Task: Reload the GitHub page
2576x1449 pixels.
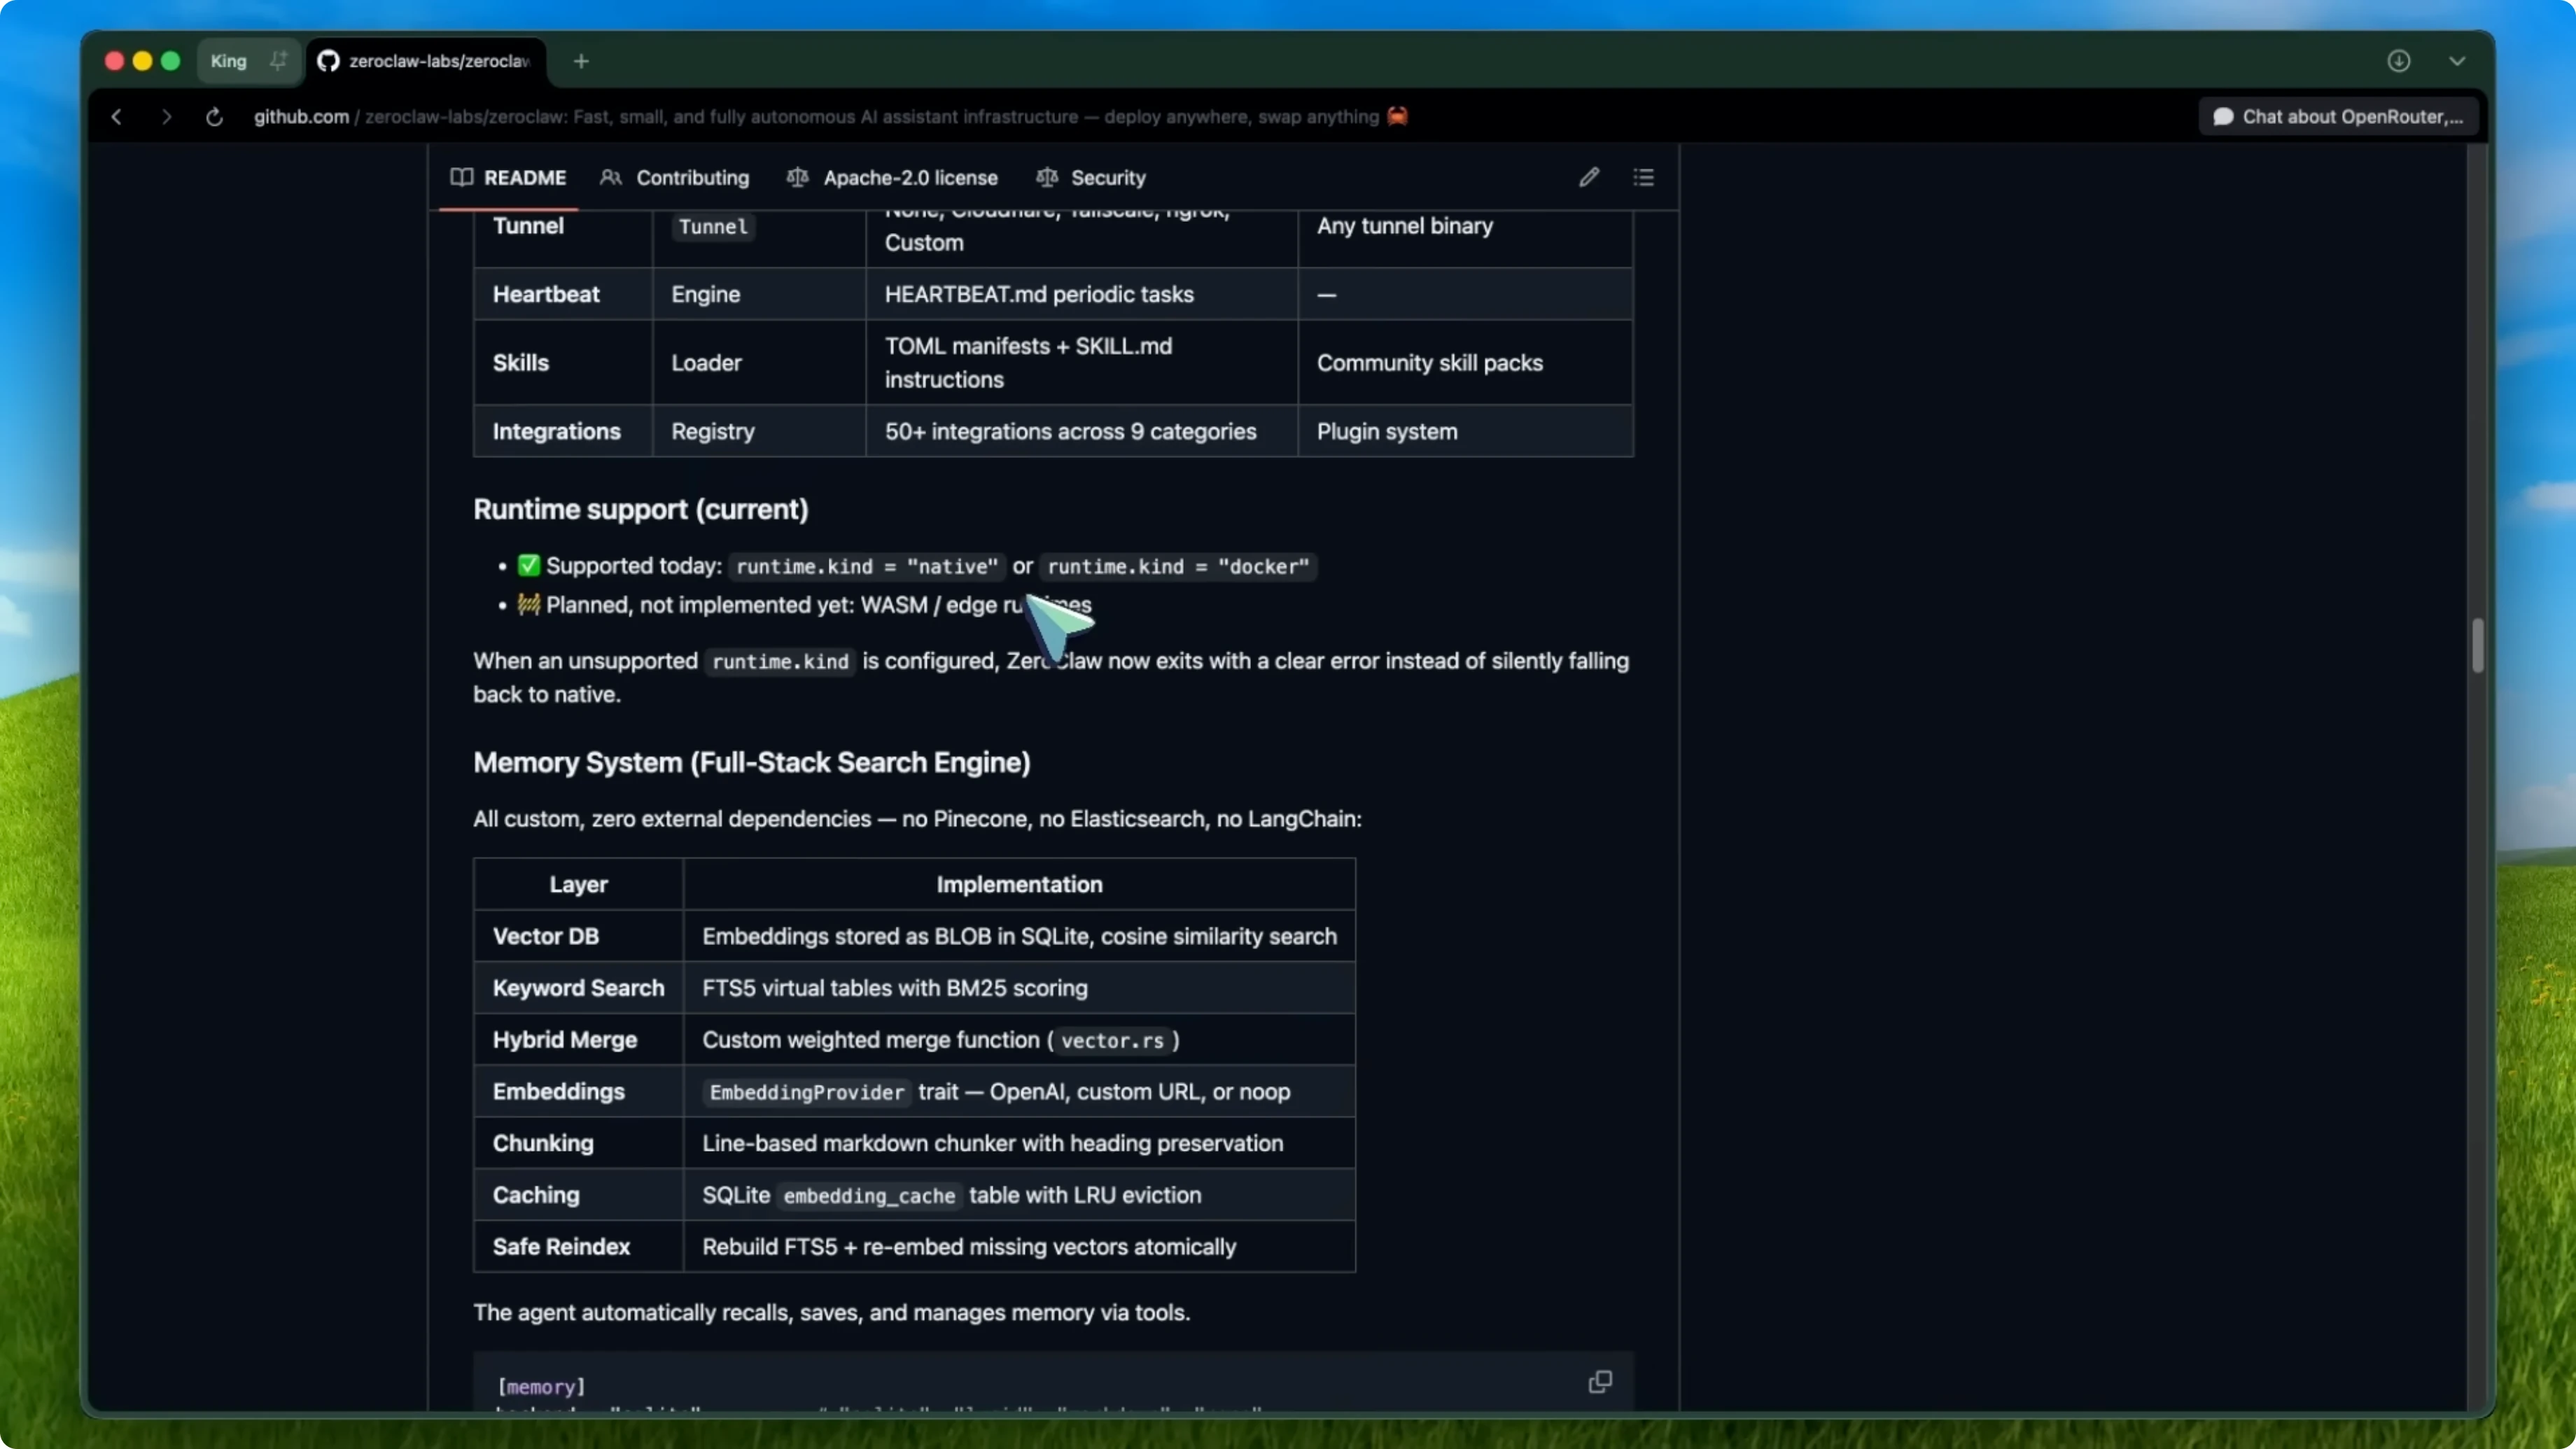Action: [x=214, y=117]
